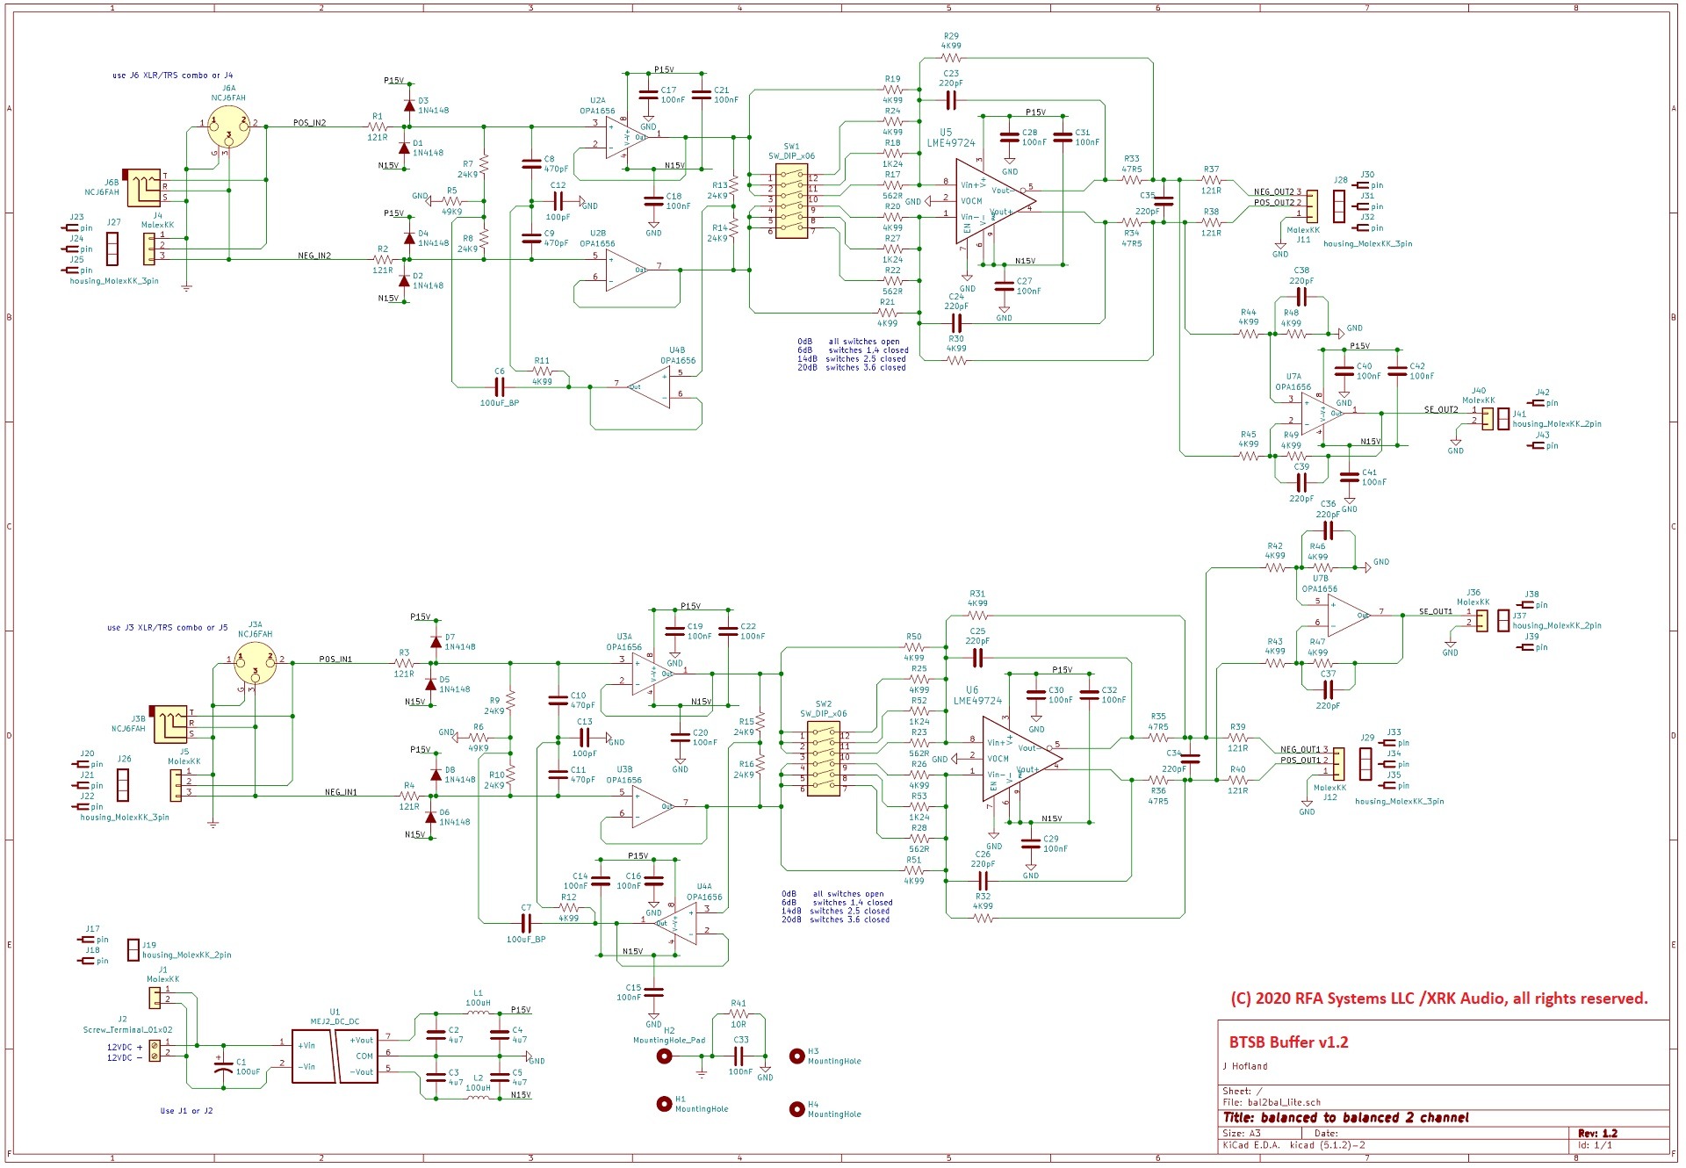Select the H2 mounting hole pad symbol
This screenshot has width=1686, height=1168.
664,1057
